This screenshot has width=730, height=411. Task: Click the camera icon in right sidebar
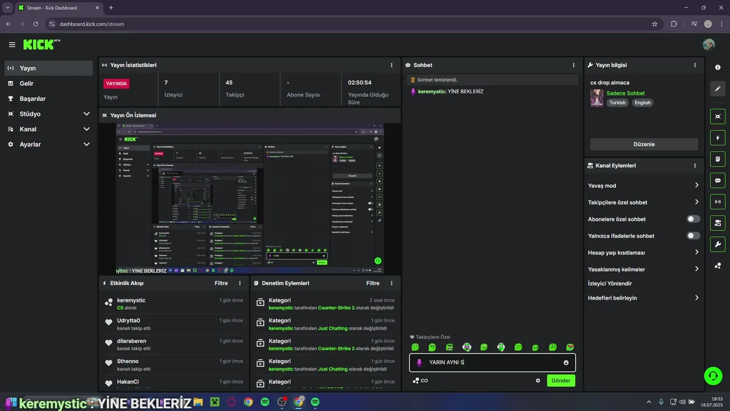tap(717, 223)
